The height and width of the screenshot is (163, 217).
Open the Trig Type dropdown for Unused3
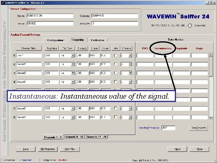click(73, 73)
